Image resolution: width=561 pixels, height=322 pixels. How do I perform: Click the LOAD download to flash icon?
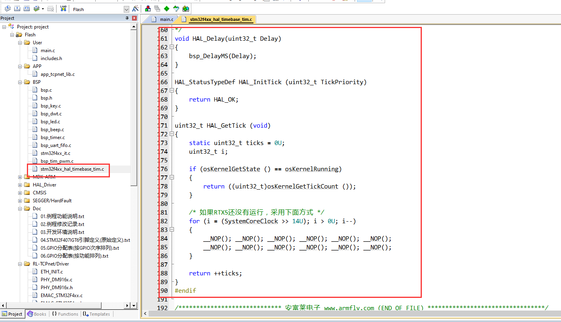click(x=63, y=9)
